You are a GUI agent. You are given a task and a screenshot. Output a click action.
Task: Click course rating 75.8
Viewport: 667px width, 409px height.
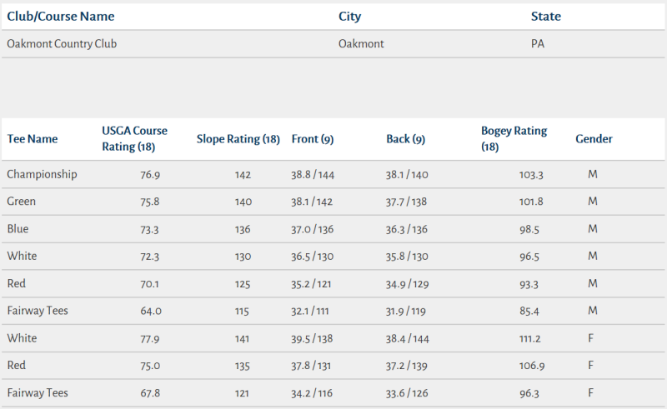(x=150, y=202)
